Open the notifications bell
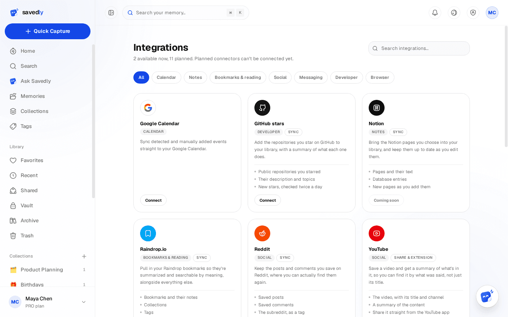Screen dimensions: 508x317 point(435,13)
